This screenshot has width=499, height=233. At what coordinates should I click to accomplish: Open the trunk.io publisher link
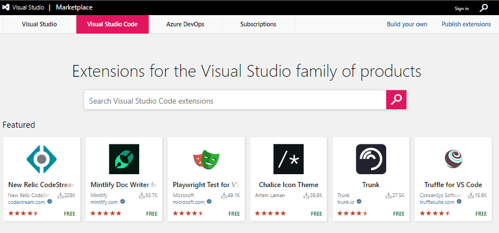point(346,202)
